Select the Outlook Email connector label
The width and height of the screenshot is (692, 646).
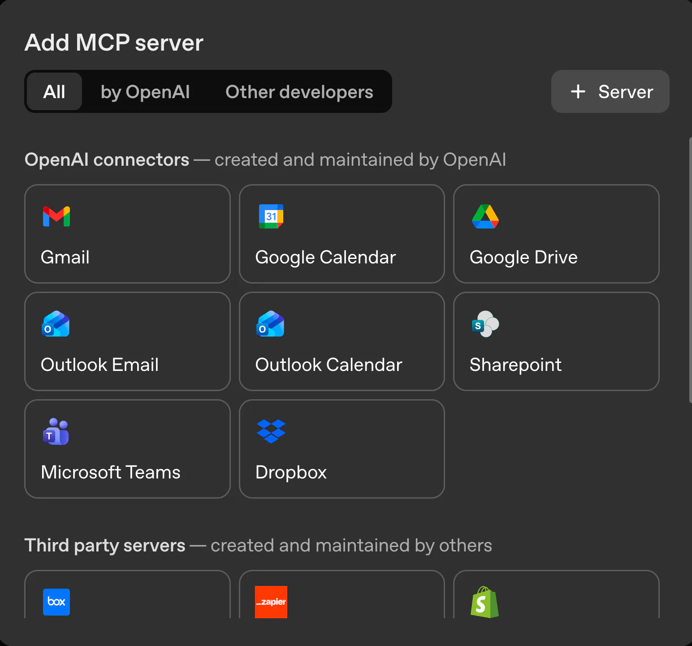[x=99, y=365]
